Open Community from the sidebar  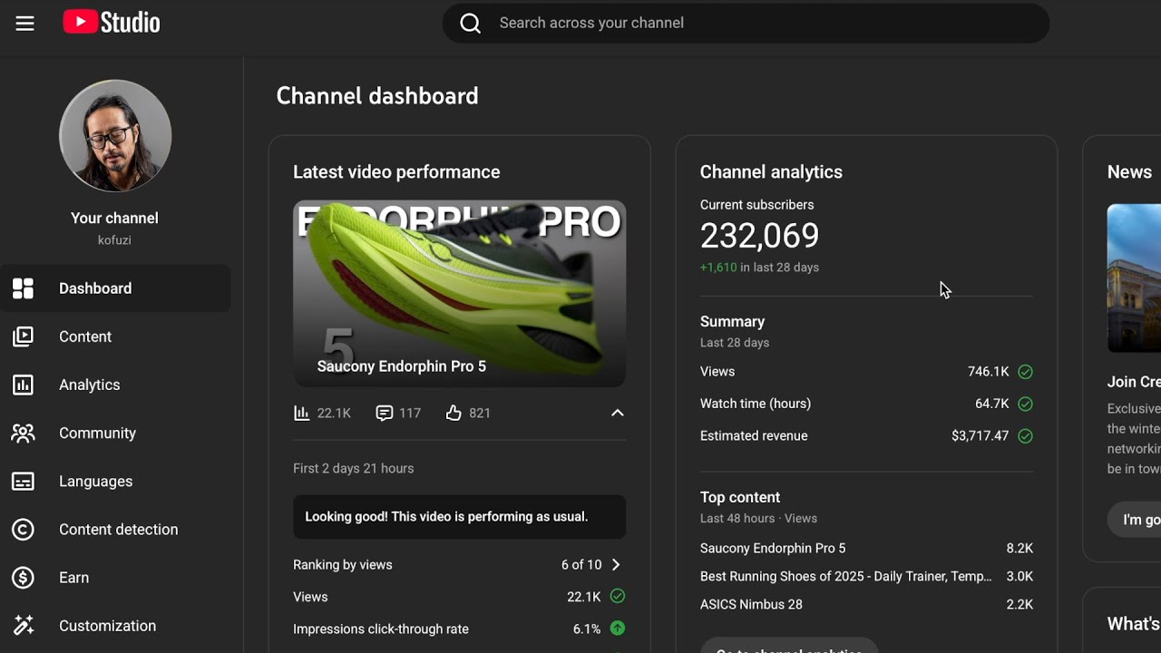pyautogui.click(x=115, y=433)
